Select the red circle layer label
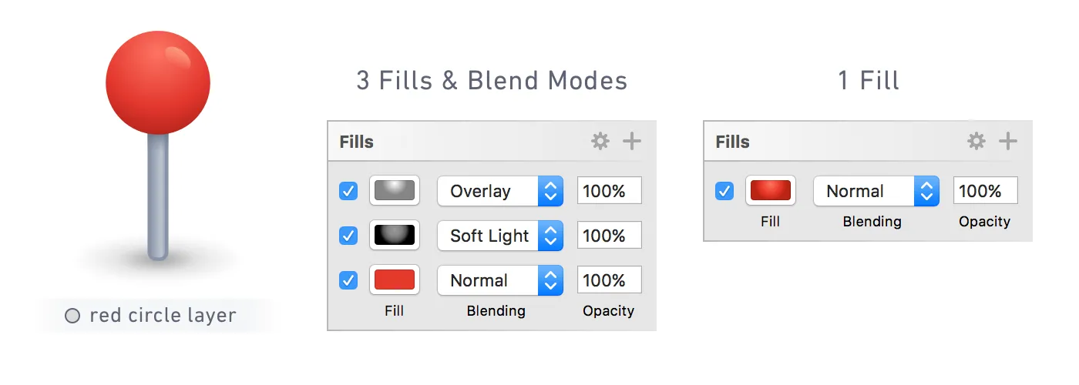Image resolution: width=1079 pixels, height=385 pixels. tap(163, 316)
